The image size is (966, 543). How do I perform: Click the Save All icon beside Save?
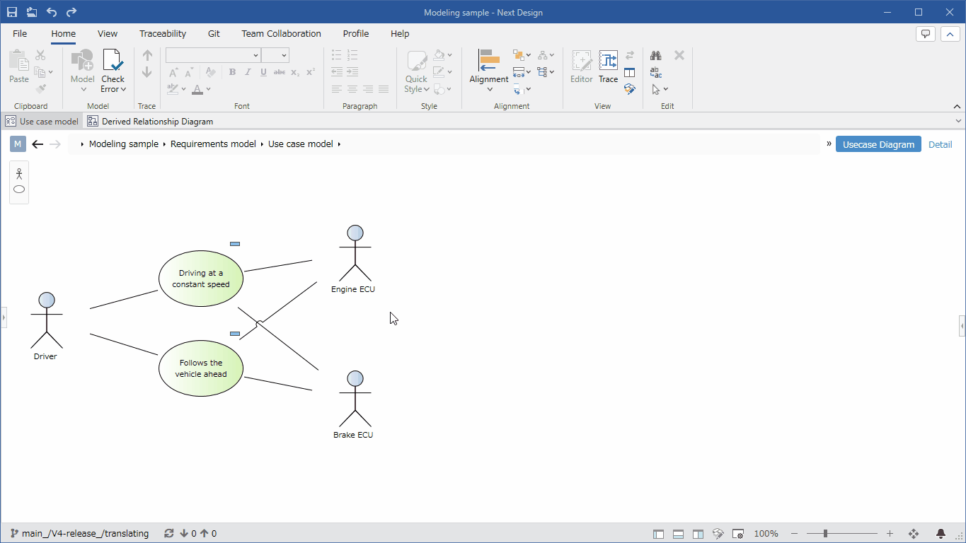pos(32,12)
